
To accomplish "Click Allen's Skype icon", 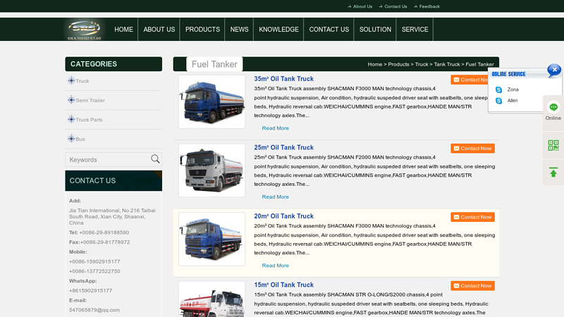I will point(498,101).
